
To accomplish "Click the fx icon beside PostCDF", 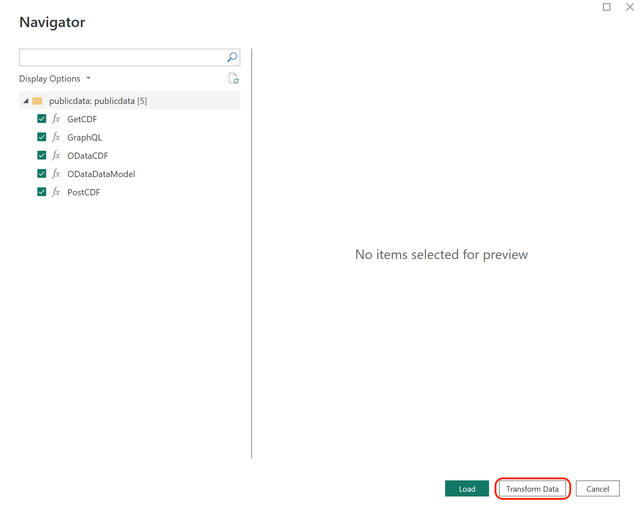I will [56, 192].
